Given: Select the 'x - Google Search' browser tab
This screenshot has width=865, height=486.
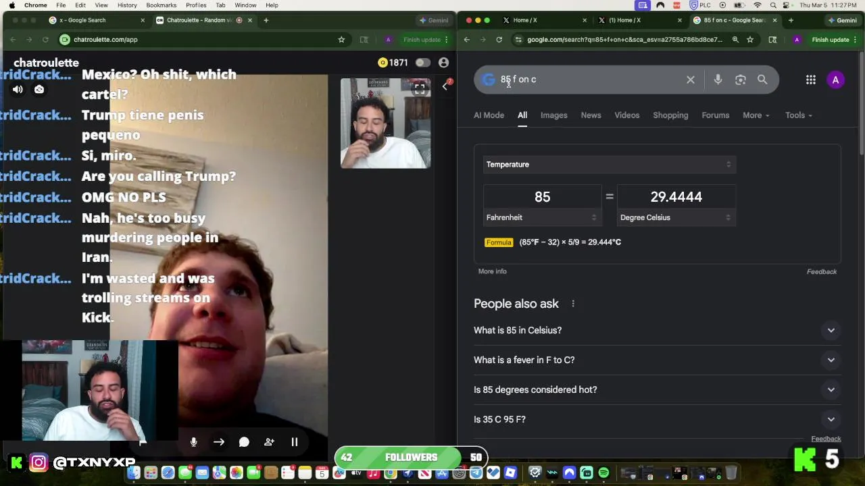Looking at the screenshot, I should click(97, 20).
